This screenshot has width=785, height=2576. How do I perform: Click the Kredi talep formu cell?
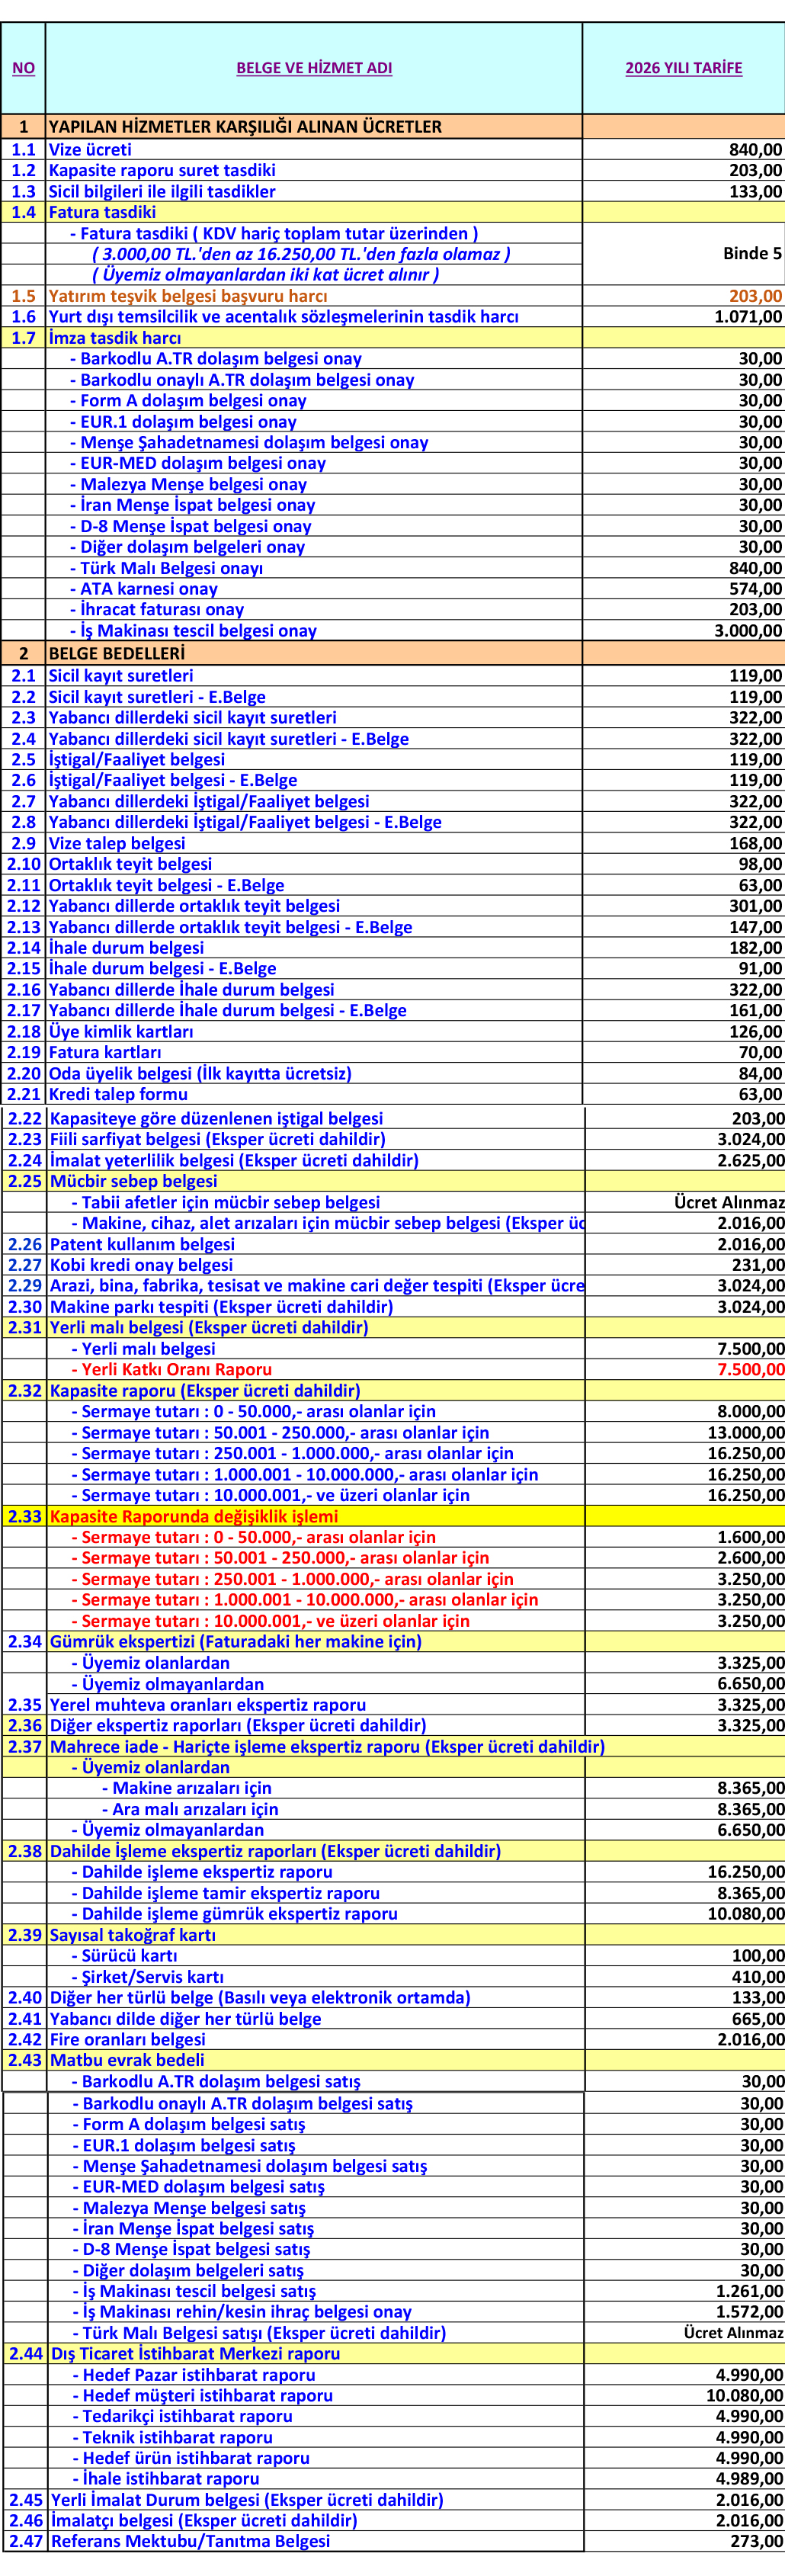[118, 1094]
